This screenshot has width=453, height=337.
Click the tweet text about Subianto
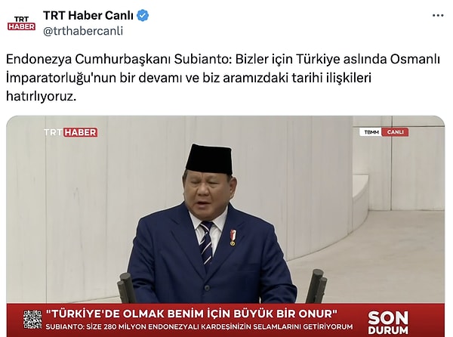coord(223,78)
